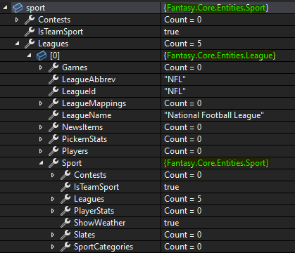Click the wrench icon for LeagueId
The width and height of the screenshot is (295, 253).
tap(54, 91)
